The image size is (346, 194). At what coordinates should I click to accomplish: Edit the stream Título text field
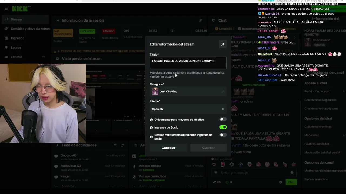188,63
